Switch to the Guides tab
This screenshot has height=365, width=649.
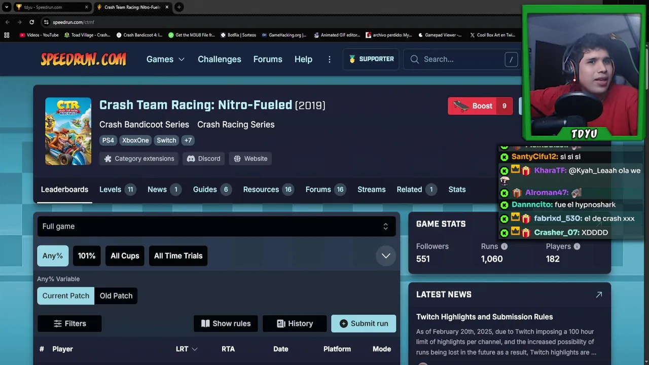click(212, 190)
